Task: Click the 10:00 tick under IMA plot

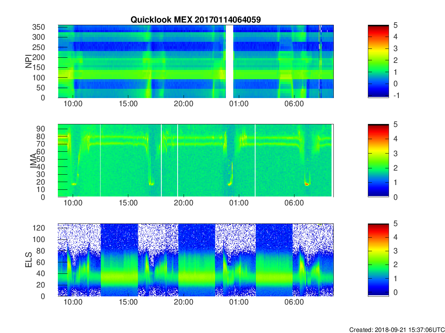Action: [73, 203]
